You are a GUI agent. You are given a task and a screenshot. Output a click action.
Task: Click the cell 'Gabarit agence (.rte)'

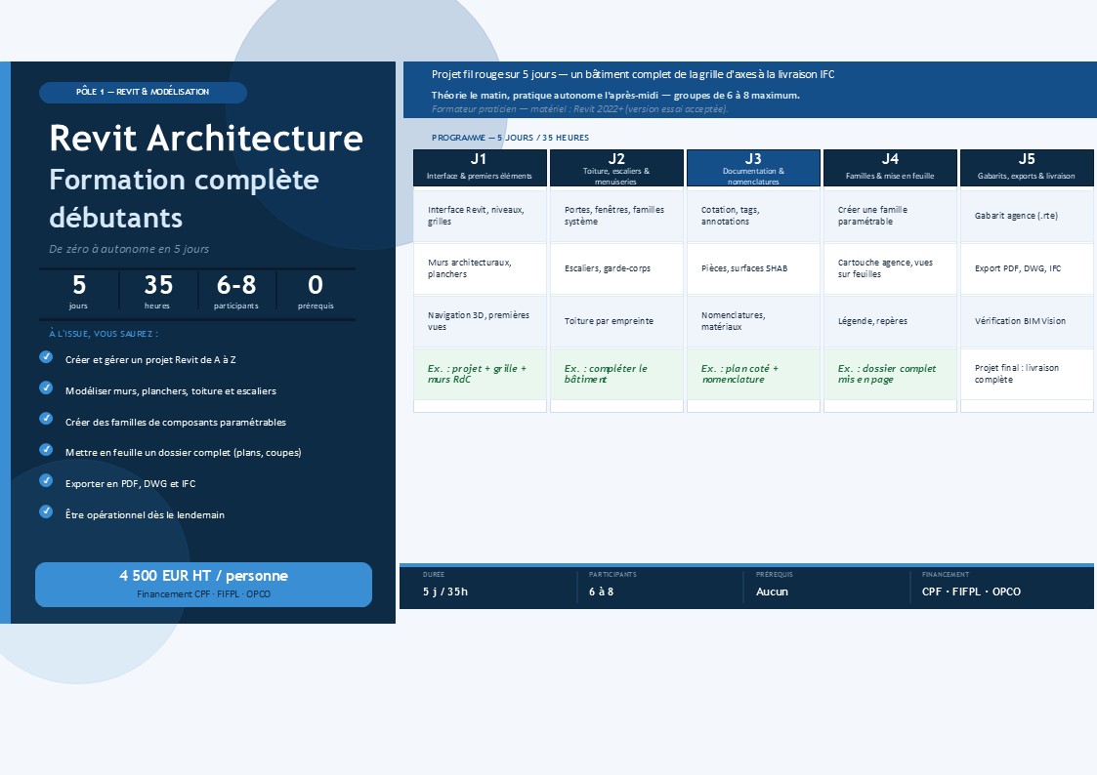click(x=1027, y=216)
